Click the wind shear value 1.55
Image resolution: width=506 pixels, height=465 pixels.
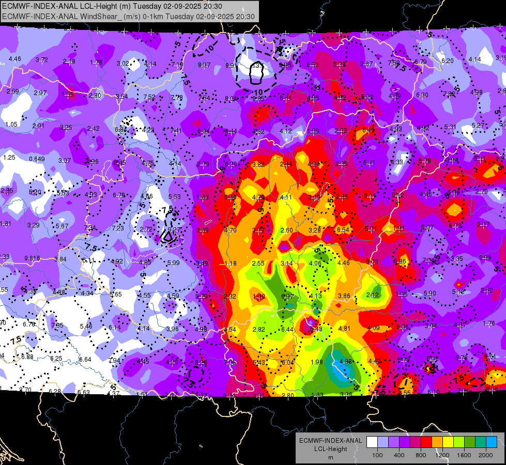[x=68, y=94]
